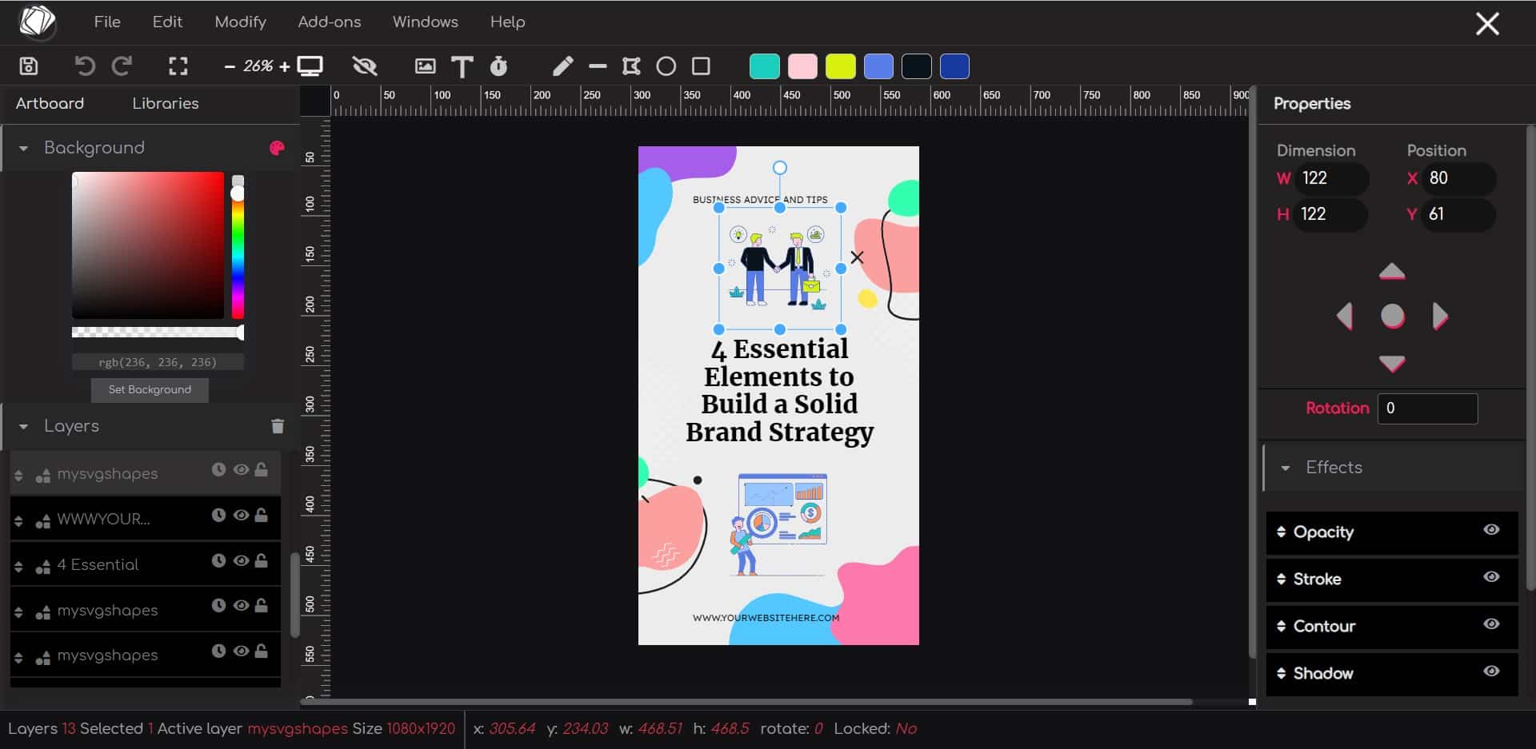Toggle Opacity effect visibility
The image size is (1536, 749).
[1490, 530]
